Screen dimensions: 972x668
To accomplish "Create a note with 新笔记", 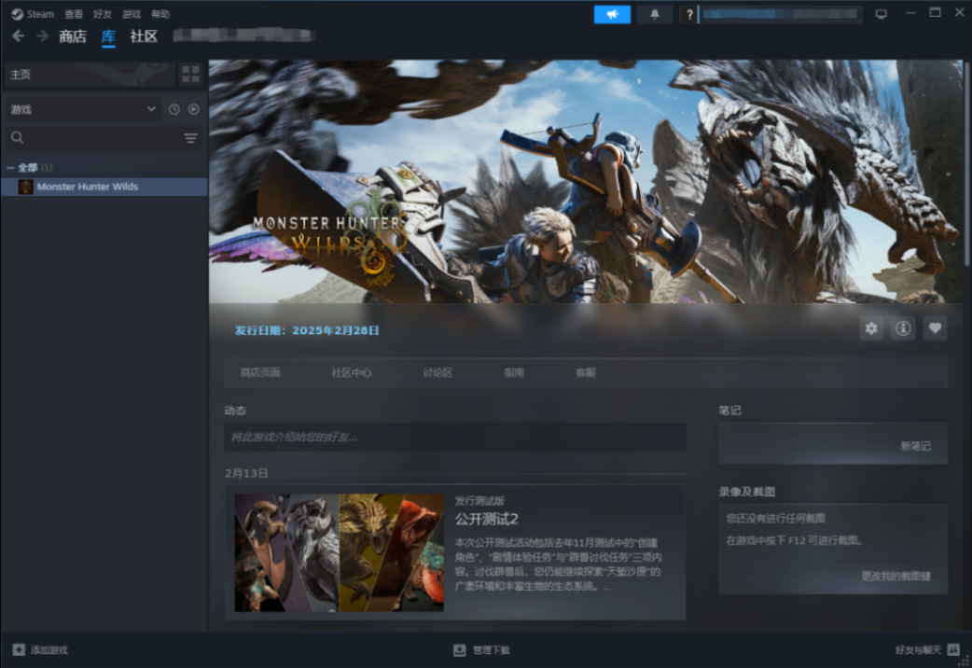I will tap(916, 447).
